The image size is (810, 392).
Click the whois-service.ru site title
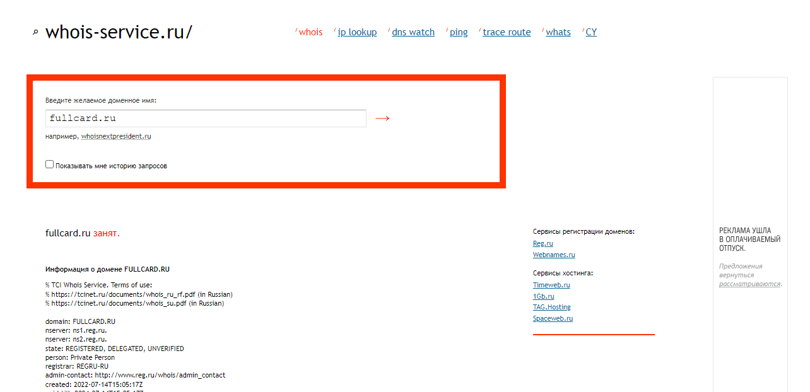[x=119, y=32]
